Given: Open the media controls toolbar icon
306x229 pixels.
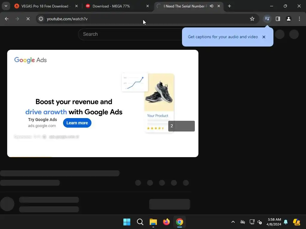Looking at the screenshot, I should pyautogui.click(x=267, y=19).
